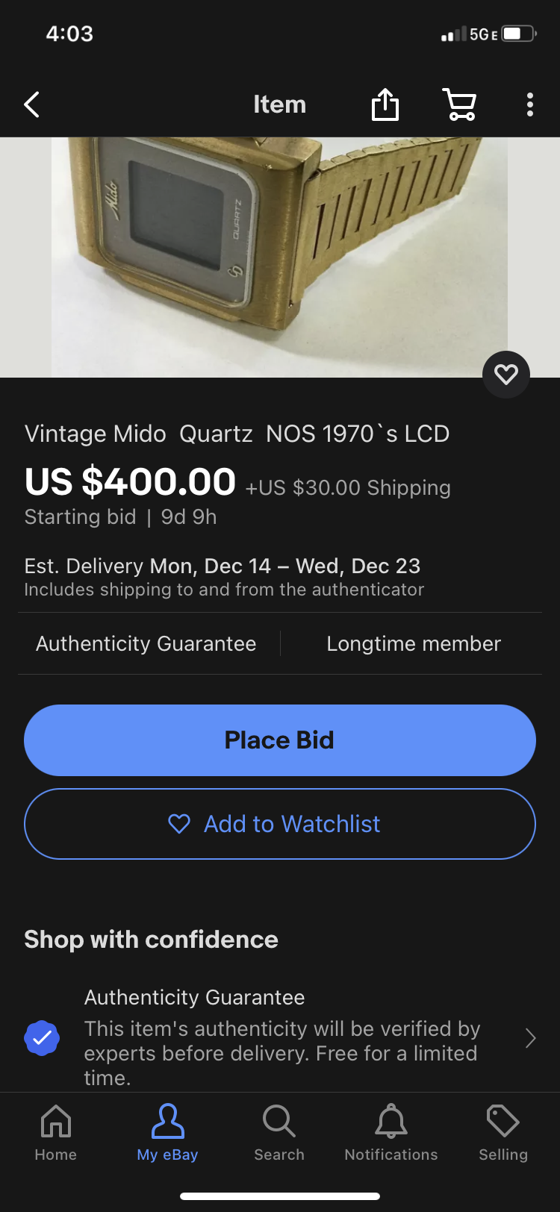Open the Notifications bell tab
The height and width of the screenshot is (1212, 560).
tap(391, 1133)
